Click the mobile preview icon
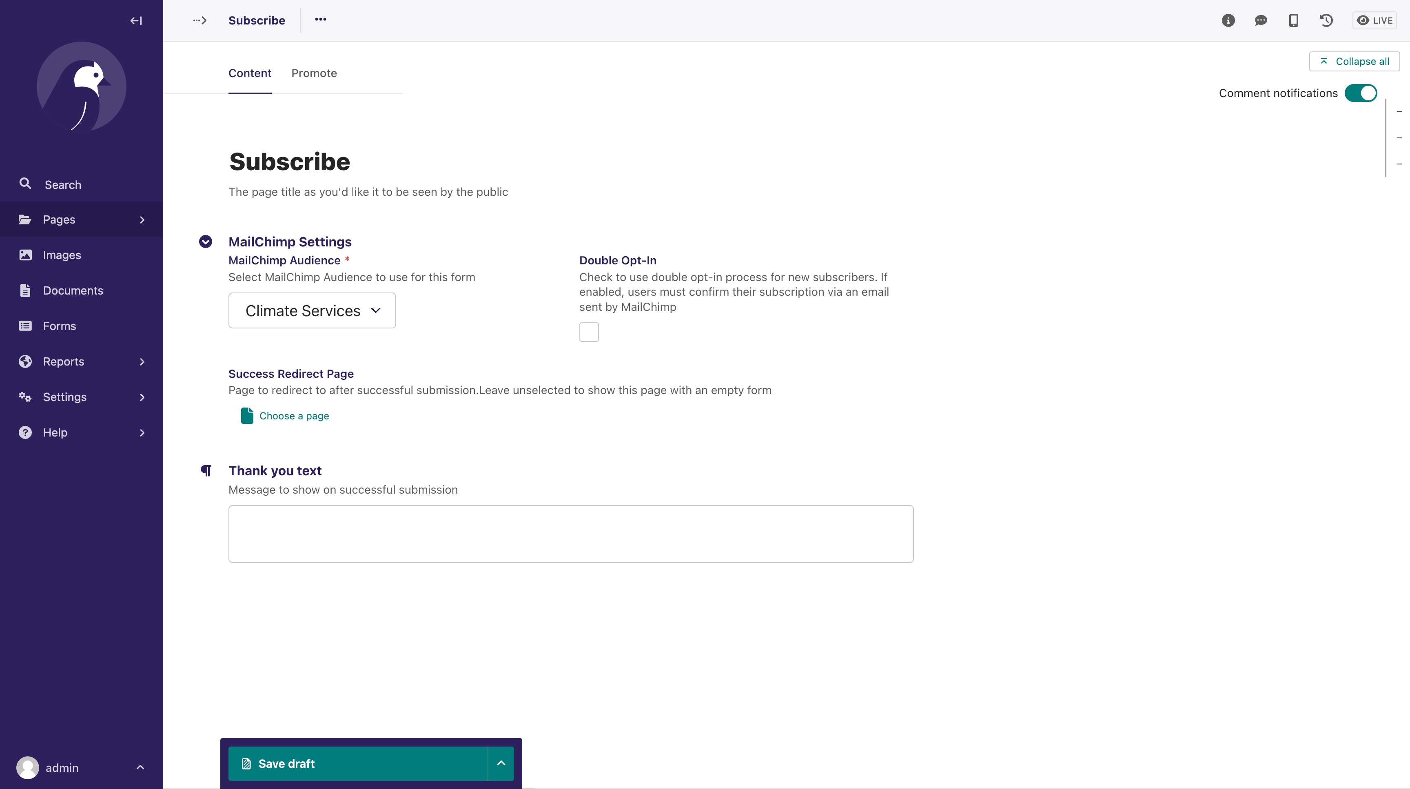 tap(1294, 20)
